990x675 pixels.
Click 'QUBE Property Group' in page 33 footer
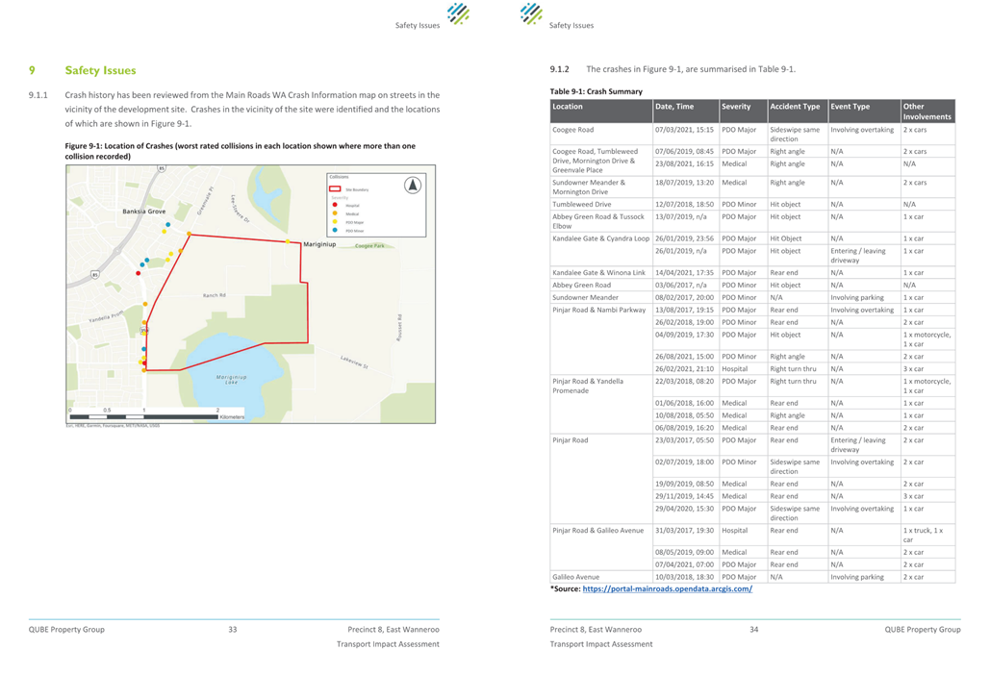pos(66,630)
